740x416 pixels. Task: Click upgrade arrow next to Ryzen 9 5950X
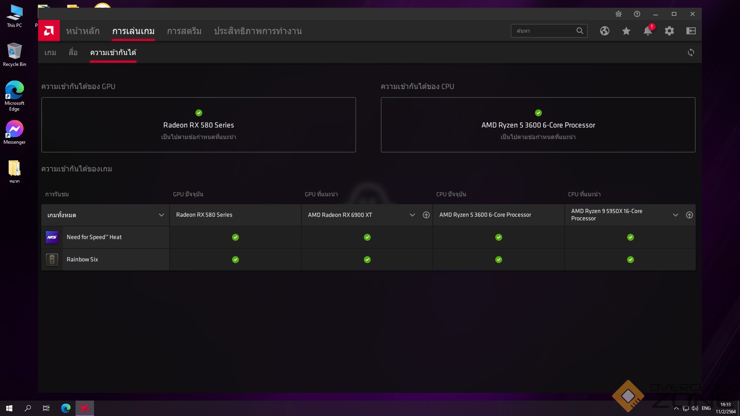(x=690, y=215)
